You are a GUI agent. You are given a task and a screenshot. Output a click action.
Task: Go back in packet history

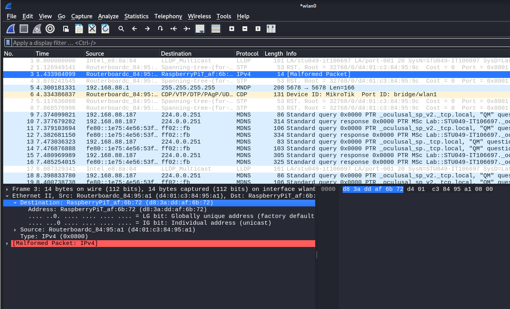click(134, 29)
